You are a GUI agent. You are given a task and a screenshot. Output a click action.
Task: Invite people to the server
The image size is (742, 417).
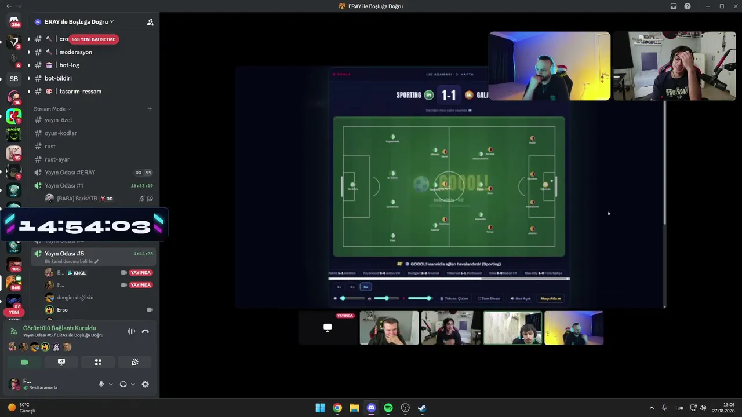click(x=150, y=22)
